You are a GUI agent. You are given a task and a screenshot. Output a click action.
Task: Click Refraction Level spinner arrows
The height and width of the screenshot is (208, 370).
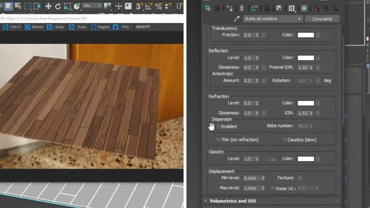pyautogui.click(x=257, y=103)
